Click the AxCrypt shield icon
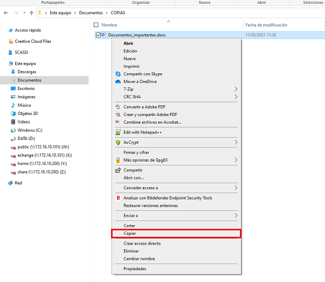The image size is (325, 282). click(x=118, y=142)
